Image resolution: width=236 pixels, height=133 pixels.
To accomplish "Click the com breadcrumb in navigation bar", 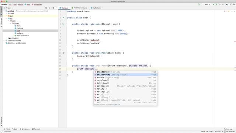I will pos(15,4).
